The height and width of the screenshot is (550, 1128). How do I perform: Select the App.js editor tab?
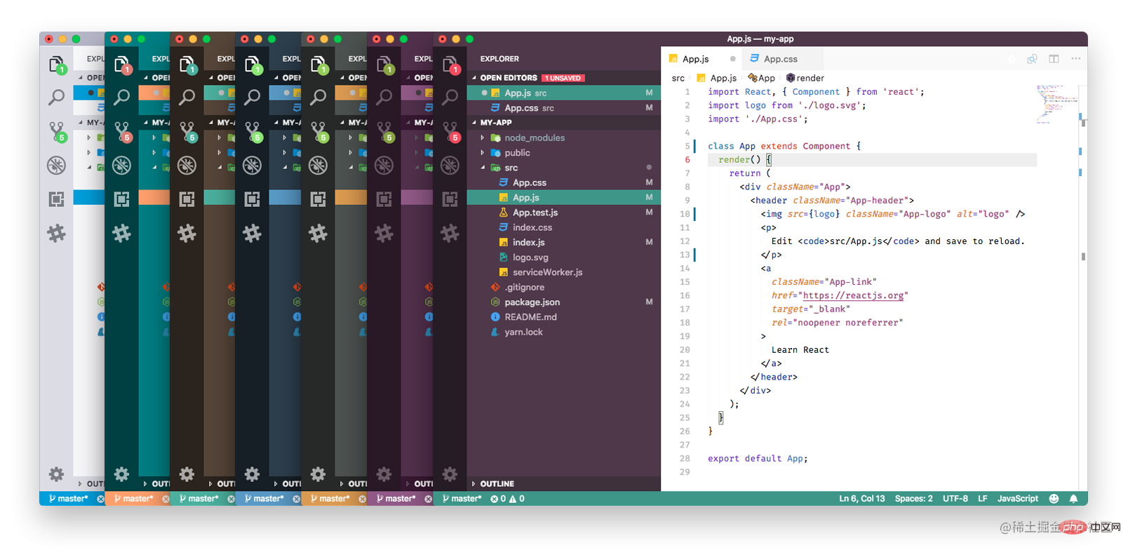(x=695, y=60)
